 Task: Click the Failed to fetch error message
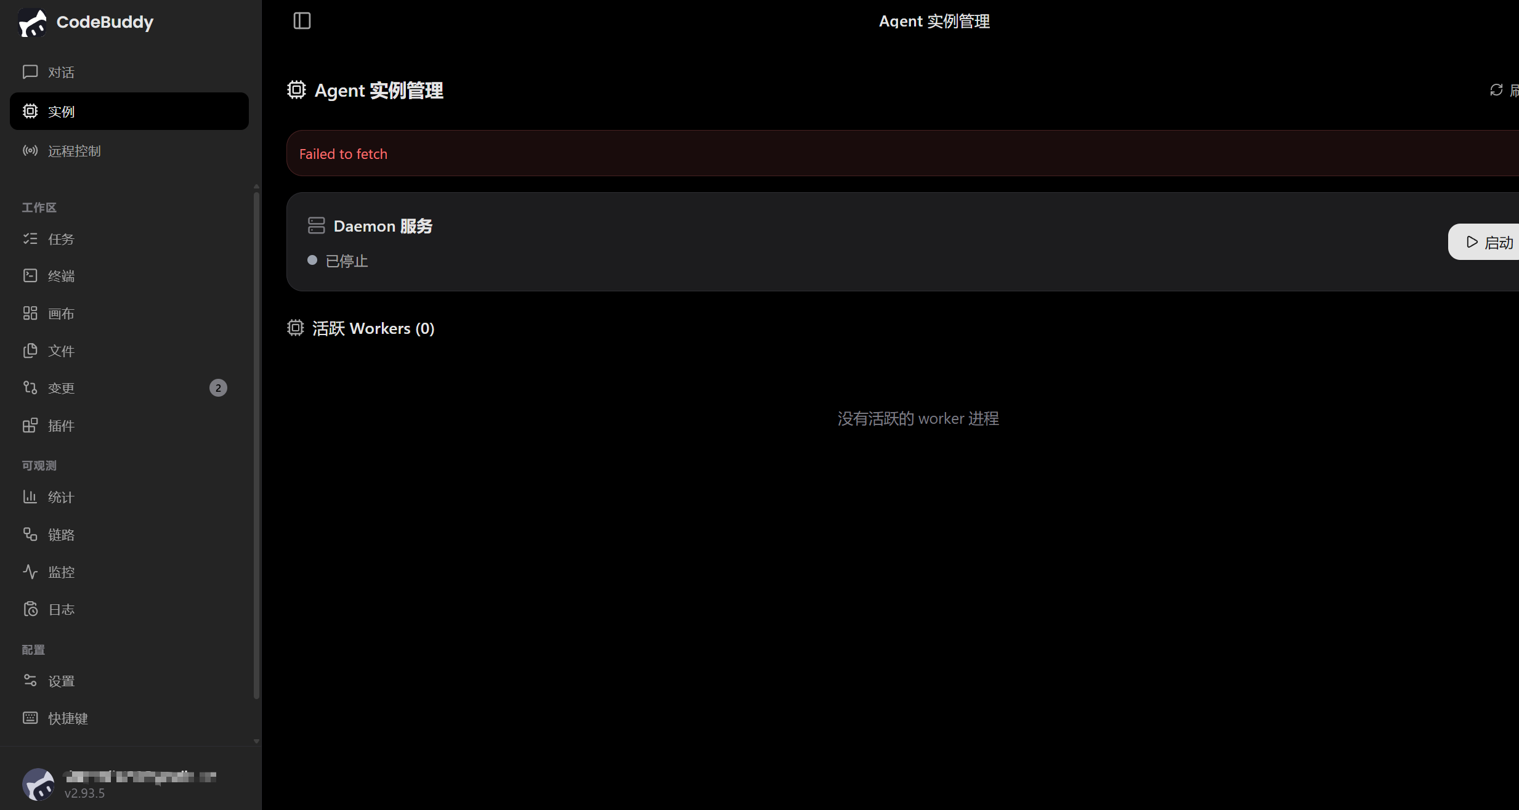tap(343, 153)
